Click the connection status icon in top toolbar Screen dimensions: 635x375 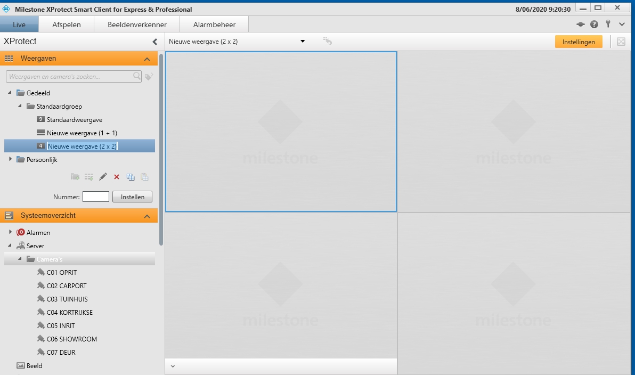pos(580,25)
